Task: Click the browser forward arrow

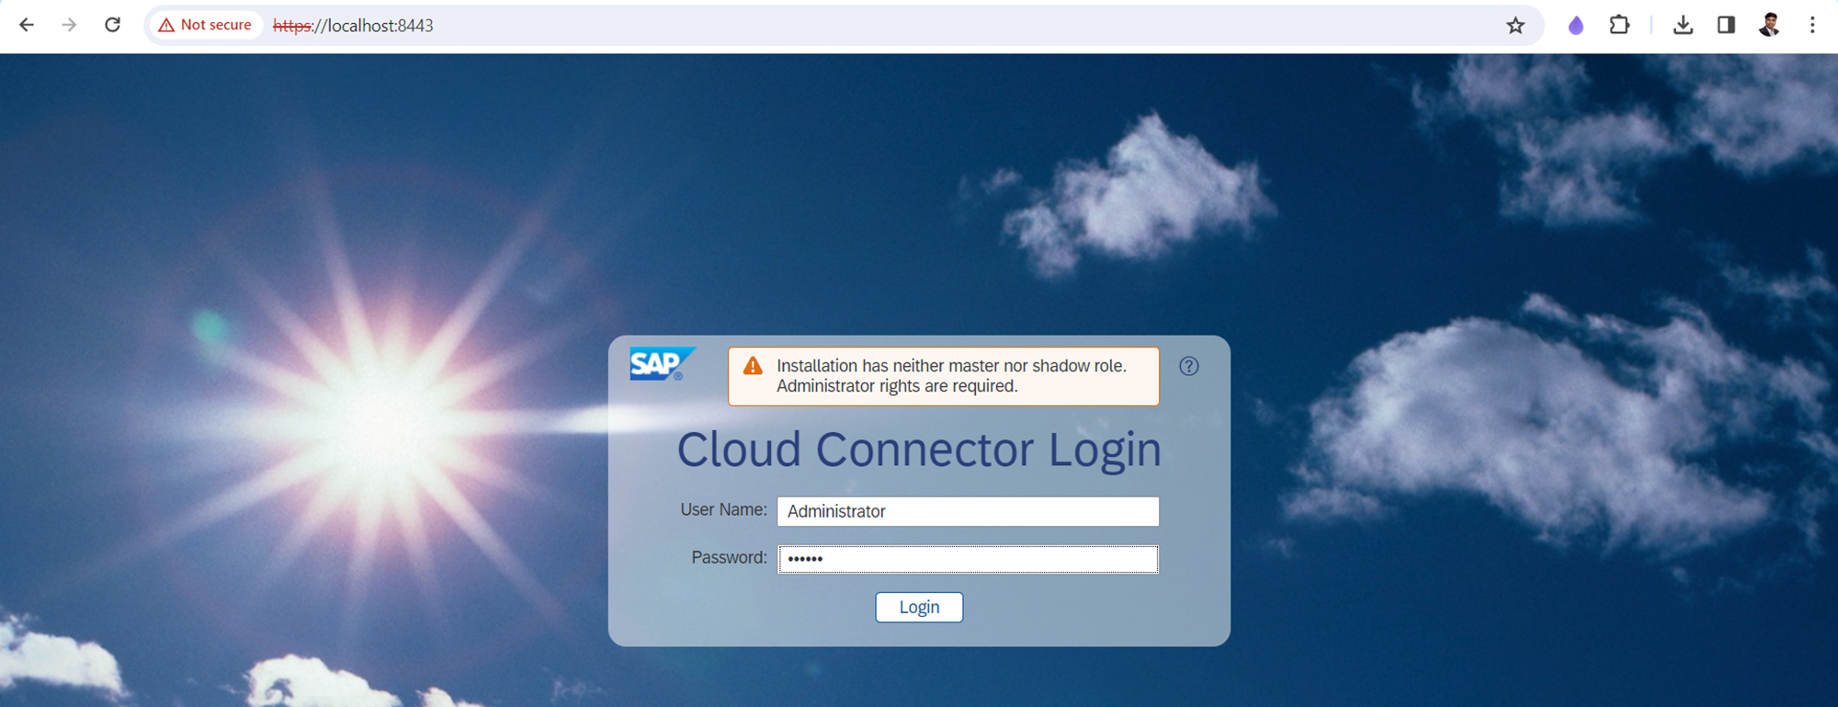Action: (x=69, y=25)
